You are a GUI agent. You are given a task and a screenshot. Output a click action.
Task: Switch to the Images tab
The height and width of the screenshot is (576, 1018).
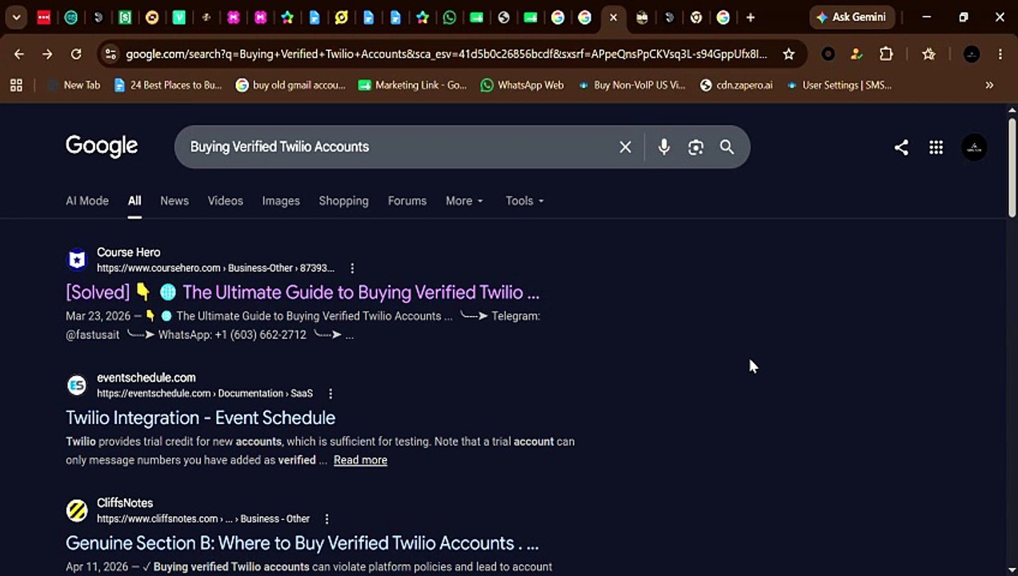click(281, 201)
